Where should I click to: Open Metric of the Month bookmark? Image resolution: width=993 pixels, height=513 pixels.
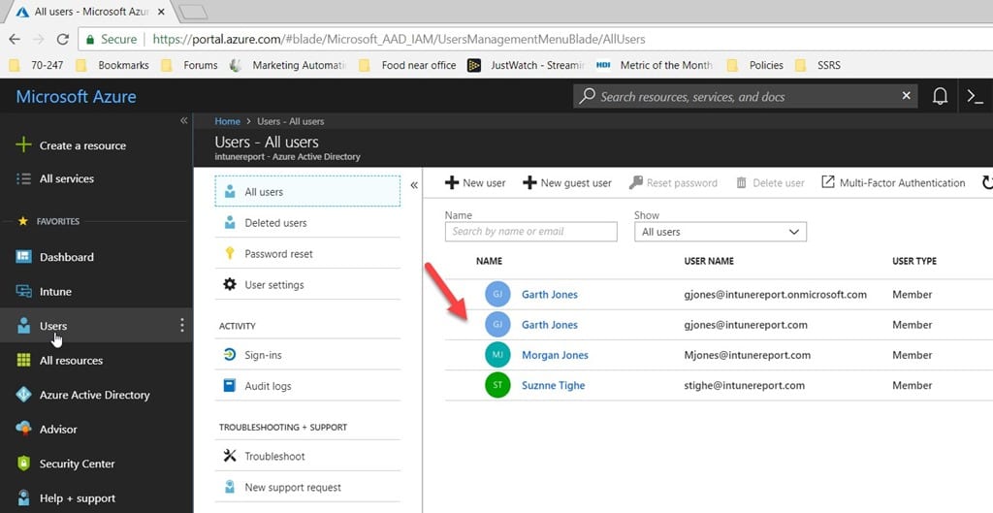pyautogui.click(x=655, y=65)
